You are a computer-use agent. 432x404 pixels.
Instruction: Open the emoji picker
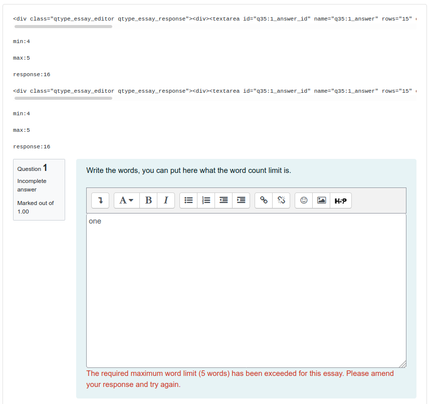tap(304, 200)
